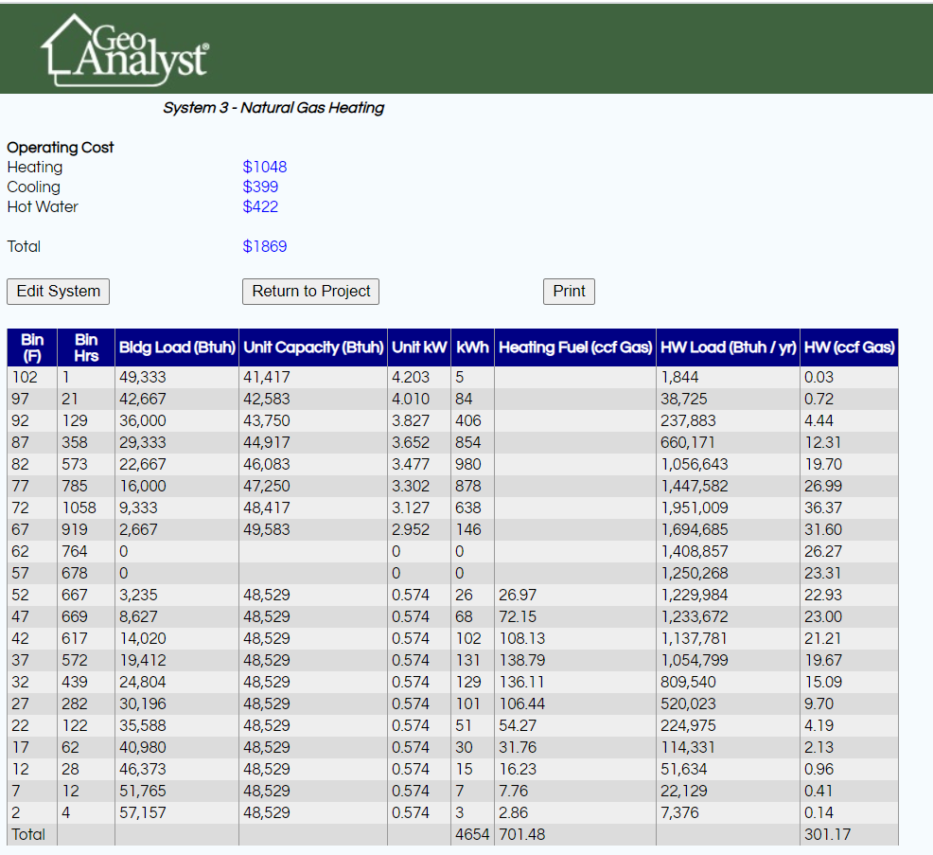Select the Heating Fuel value 136.11
The height and width of the screenshot is (855, 933).
(521, 683)
